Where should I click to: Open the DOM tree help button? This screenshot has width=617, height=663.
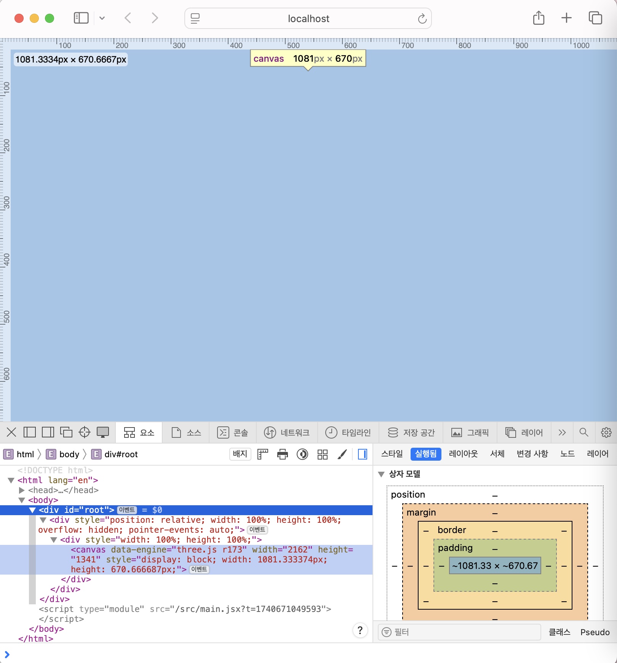360,630
